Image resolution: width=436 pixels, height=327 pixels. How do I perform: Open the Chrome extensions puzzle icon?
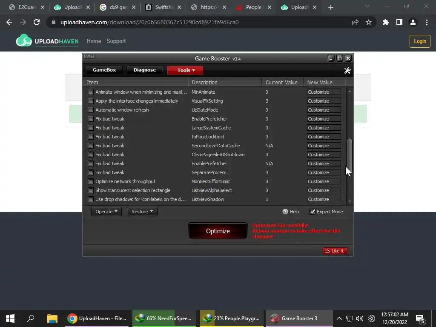click(386, 22)
